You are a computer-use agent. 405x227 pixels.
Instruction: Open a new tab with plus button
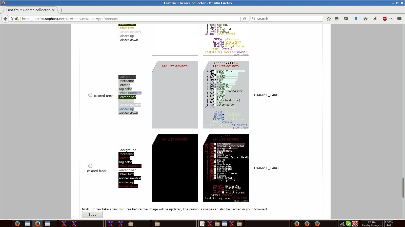coord(62,10)
